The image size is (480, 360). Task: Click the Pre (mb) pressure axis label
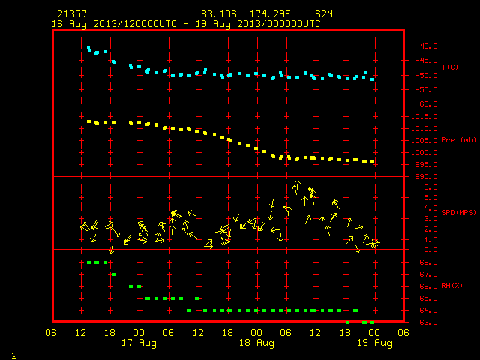coord(458,140)
